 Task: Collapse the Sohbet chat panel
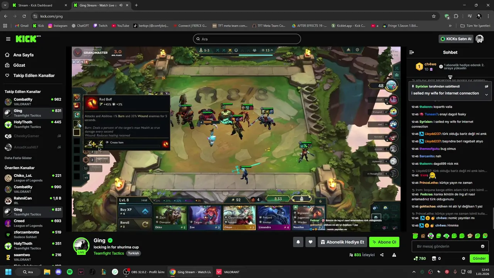click(x=411, y=52)
